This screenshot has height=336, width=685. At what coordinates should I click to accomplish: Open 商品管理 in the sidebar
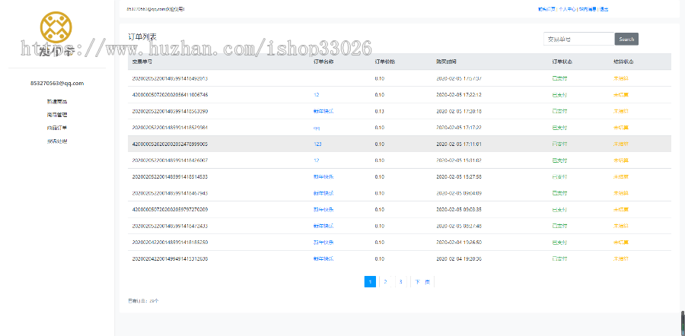click(x=57, y=115)
